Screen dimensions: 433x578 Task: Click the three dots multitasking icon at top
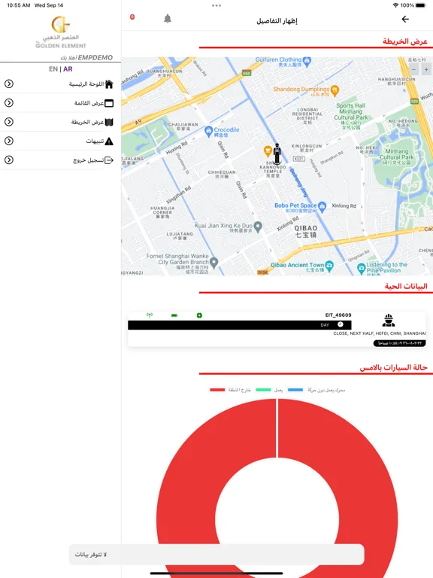click(216, 5)
